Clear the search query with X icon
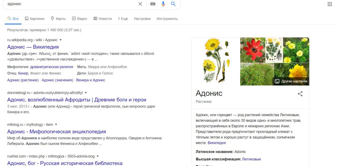 tap(140, 4)
